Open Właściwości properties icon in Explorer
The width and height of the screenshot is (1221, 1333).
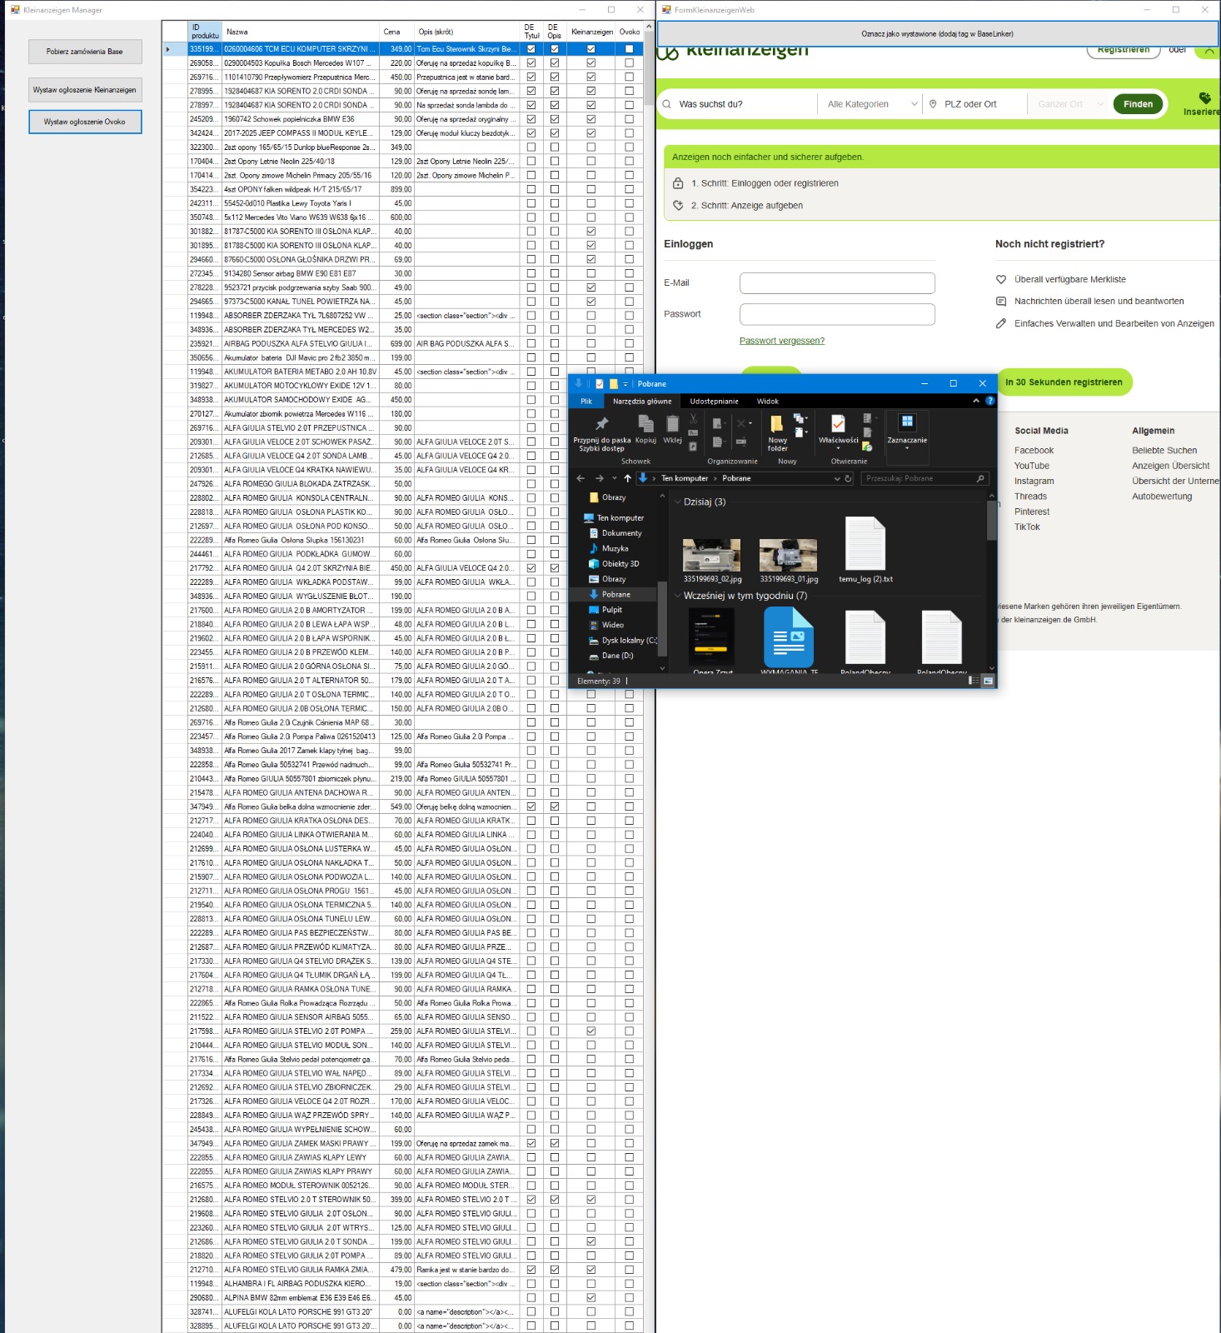tap(838, 423)
